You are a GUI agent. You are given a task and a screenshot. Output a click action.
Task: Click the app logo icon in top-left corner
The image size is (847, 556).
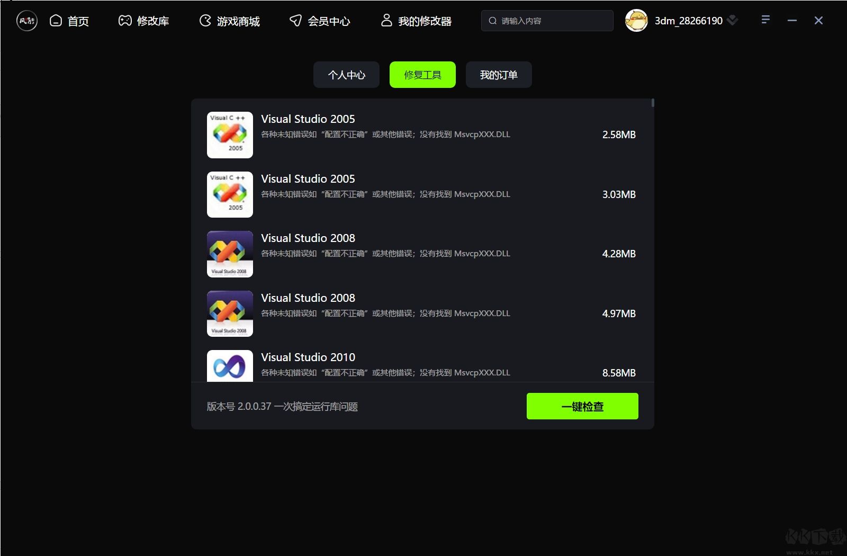coord(27,21)
